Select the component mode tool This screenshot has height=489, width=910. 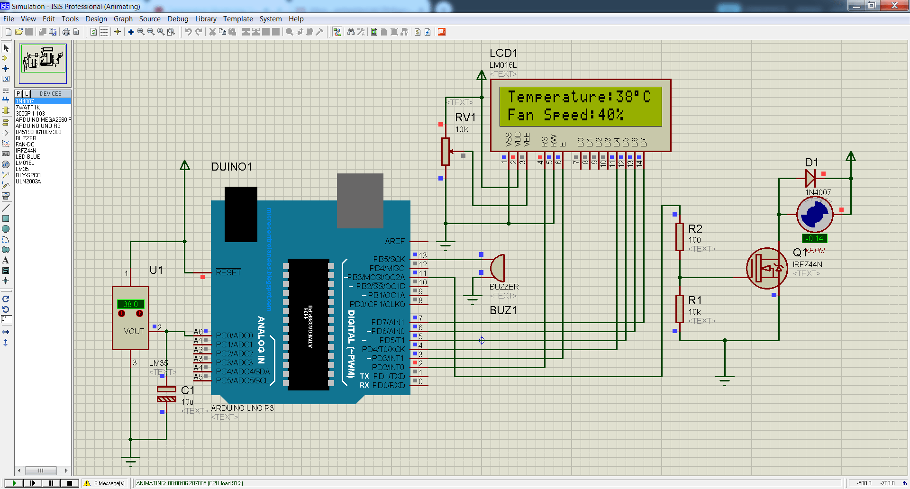[x=6, y=59]
